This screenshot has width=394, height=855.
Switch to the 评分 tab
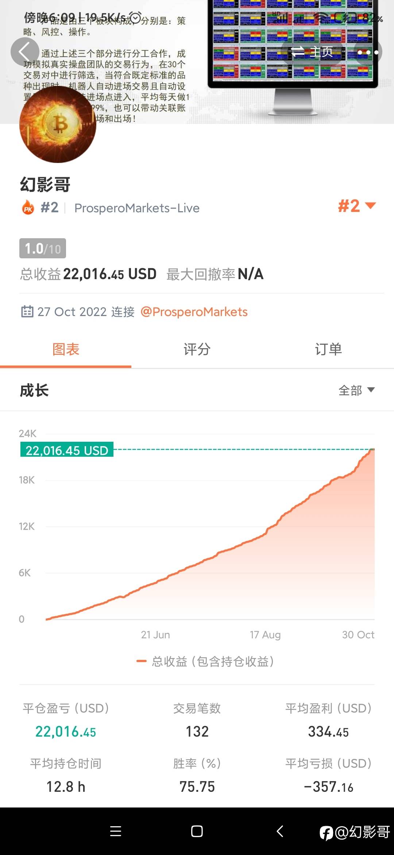point(197,349)
